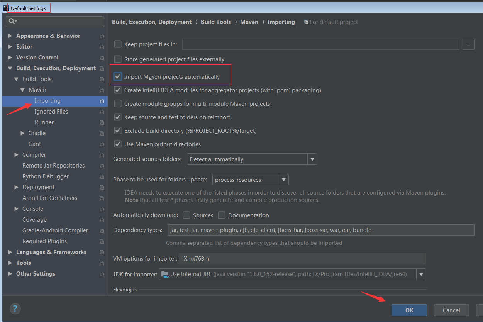Click the help question mark button
Screen dimensions: 483x322
pyautogui.click(x=15, y=308)
